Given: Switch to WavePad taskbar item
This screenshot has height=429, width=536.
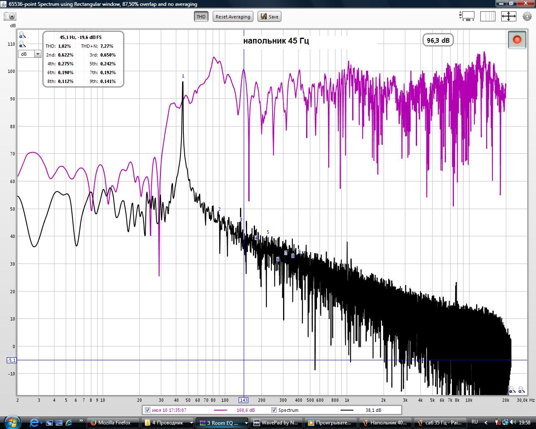Looking at the screenshot, I should tap(277, 423).
